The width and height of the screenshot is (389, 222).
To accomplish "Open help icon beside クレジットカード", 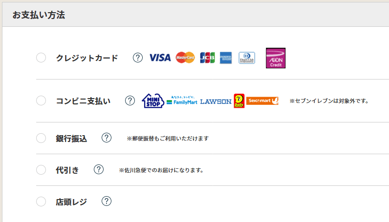I will click(138, 58).
